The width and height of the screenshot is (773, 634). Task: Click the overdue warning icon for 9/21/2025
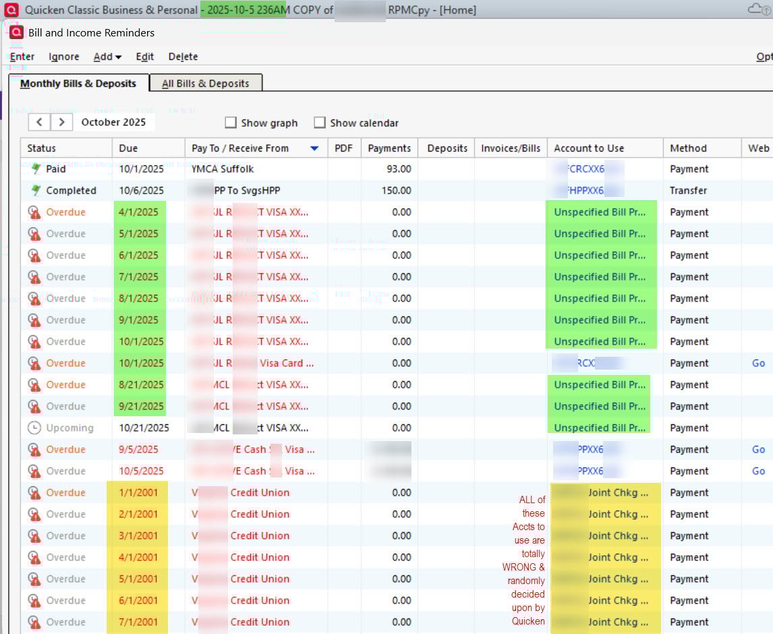point(34,407)
